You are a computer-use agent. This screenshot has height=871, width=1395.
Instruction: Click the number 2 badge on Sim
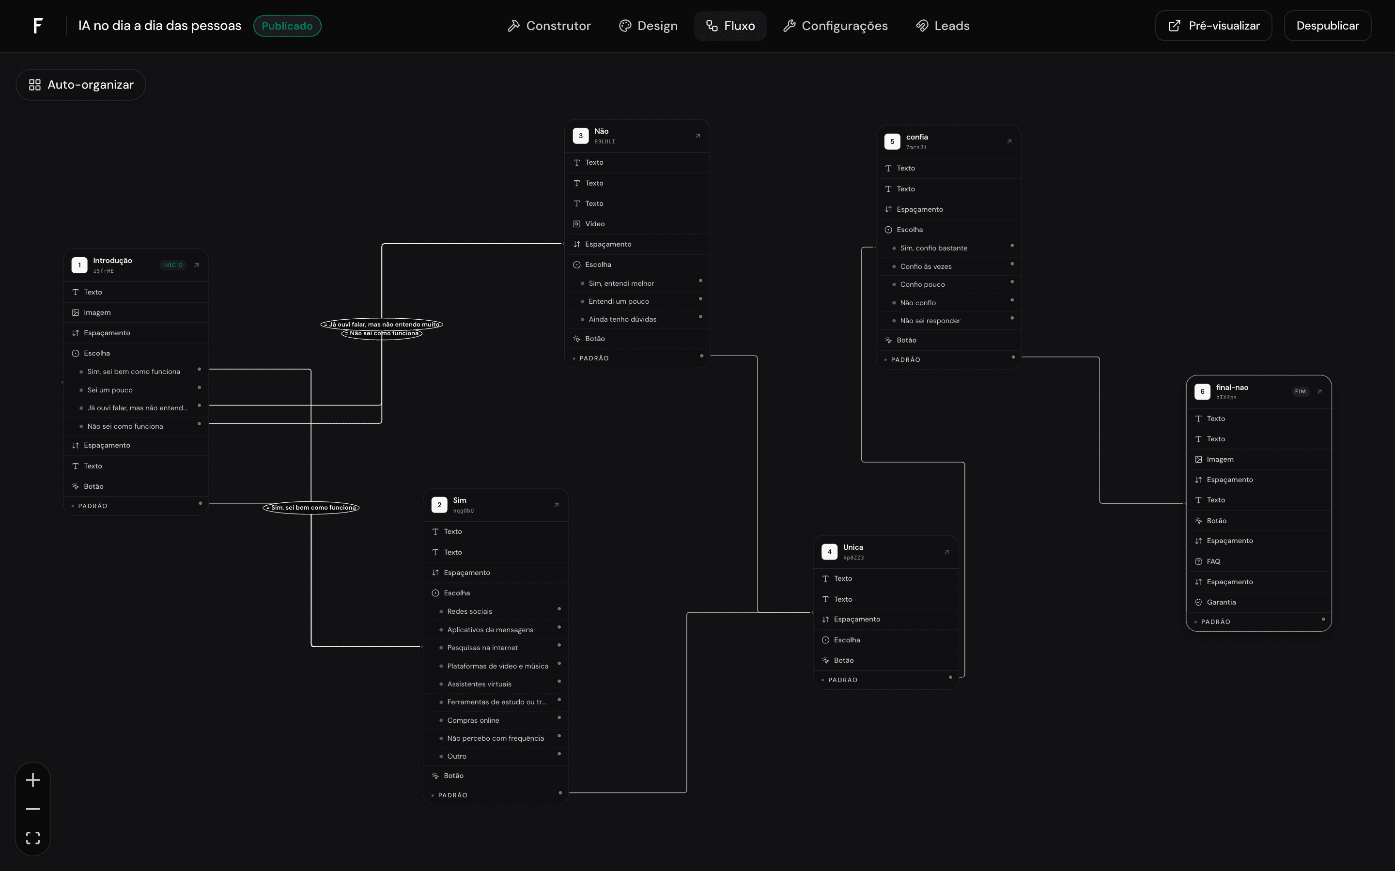point(439,505)
